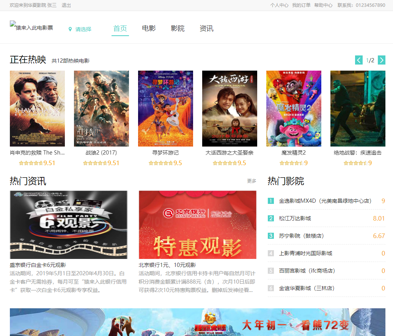Click star rating under 寻梦环游记
Viewport: 393px width, 336px height.
coord(161,163)
